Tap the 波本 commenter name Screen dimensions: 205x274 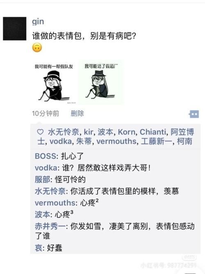click(42, 214)
